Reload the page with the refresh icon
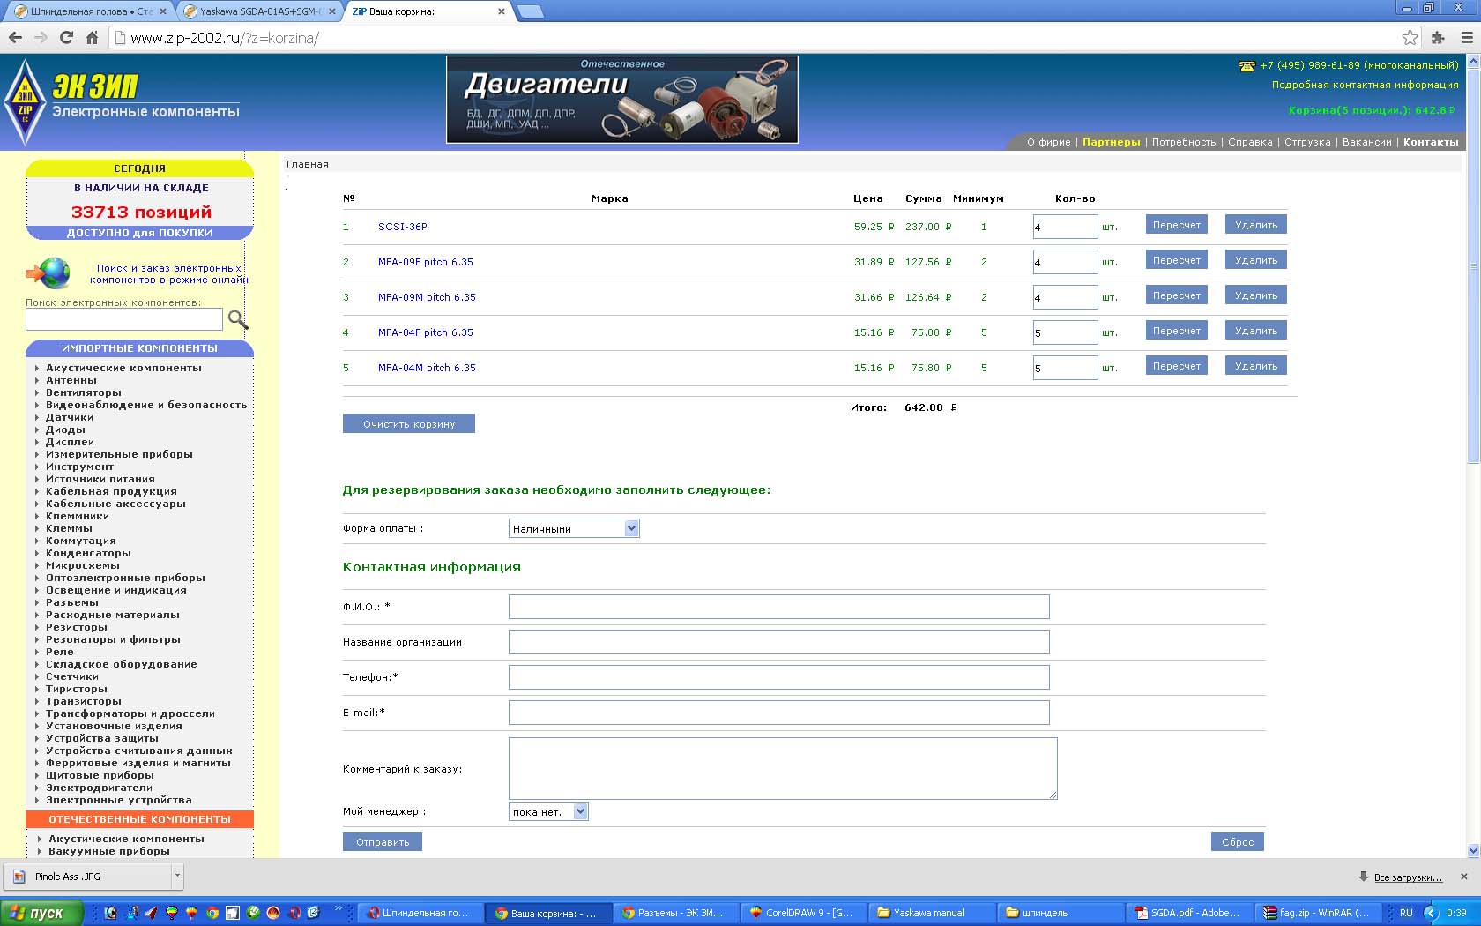The height and width of the screenshot is (926, 1481). 66,38
